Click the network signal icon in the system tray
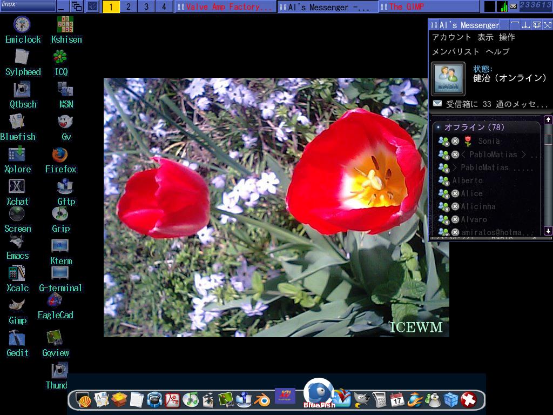Image resolution: width=553 pixels, height=415 pixels. click(x=504, y=7)
